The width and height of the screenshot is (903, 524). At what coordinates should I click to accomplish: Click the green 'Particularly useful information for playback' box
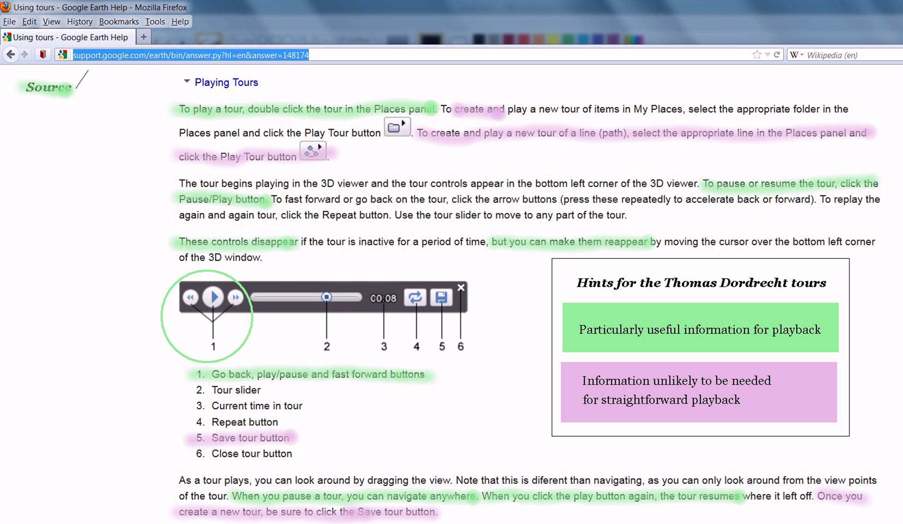(700, 328)
